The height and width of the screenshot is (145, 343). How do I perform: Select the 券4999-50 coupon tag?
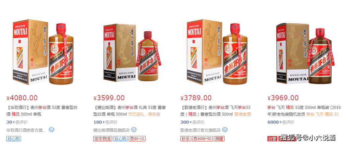click(x=202, y=139)
